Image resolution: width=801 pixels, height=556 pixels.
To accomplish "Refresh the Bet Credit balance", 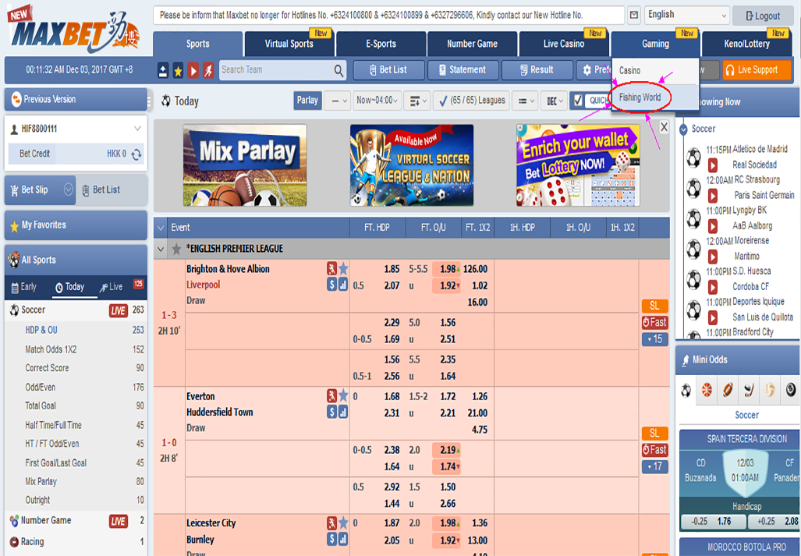I will coord(136,154).
